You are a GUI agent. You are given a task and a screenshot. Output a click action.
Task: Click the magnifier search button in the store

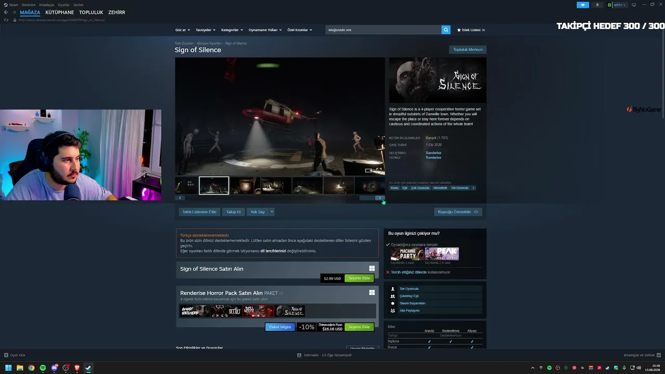[x=446, y=30]
